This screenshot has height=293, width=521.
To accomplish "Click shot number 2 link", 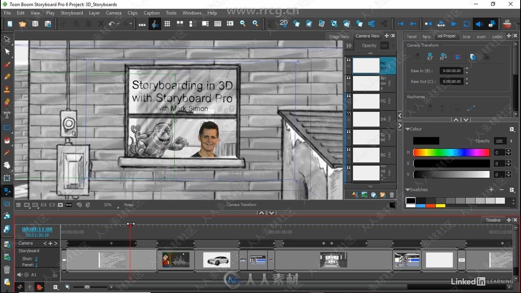I will point(36,259).
